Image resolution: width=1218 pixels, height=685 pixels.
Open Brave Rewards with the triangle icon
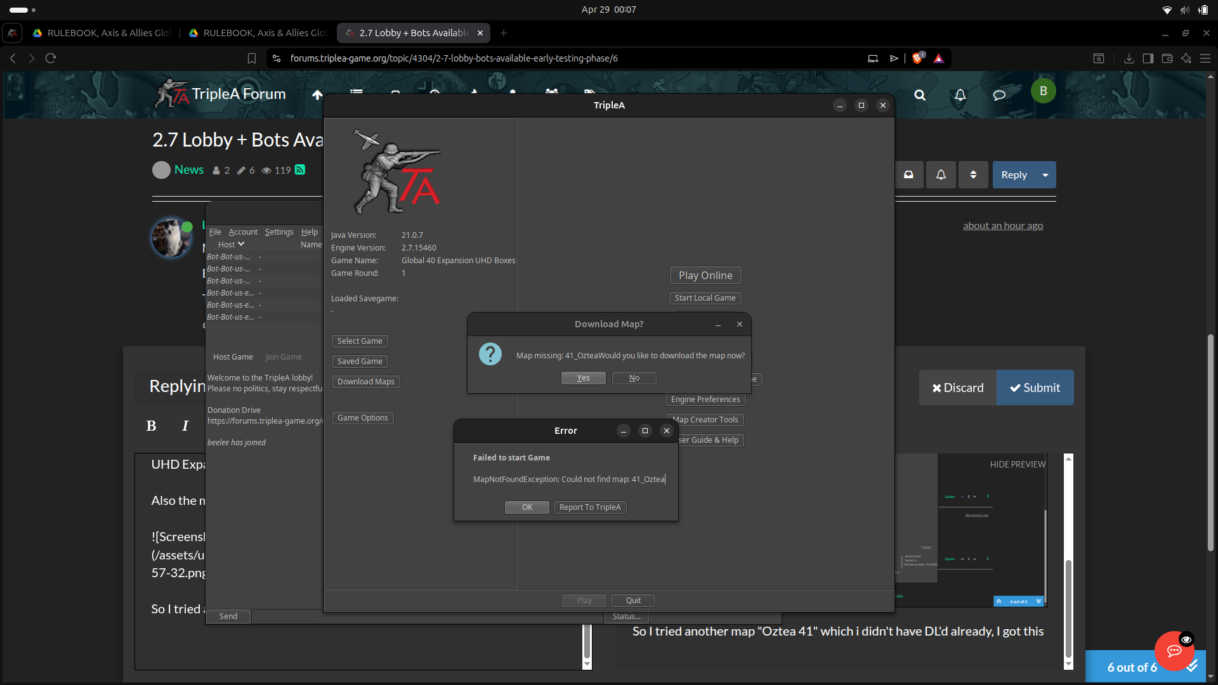(940, 58)
